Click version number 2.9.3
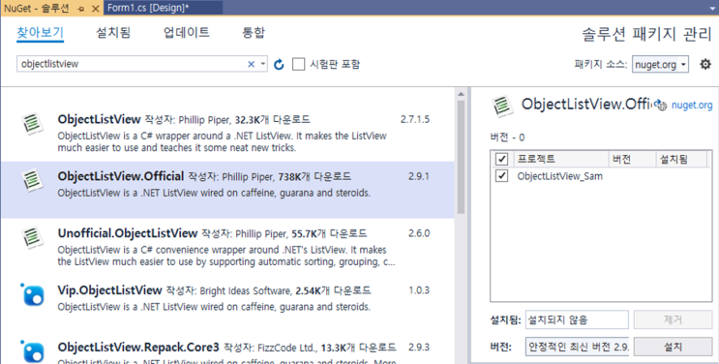The image size is (719, 364). (419, 347)
